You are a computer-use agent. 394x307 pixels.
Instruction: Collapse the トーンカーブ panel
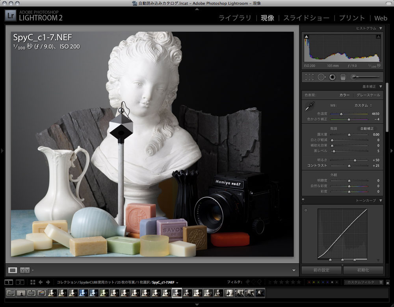pyautogui.click(x=381, y=200)
